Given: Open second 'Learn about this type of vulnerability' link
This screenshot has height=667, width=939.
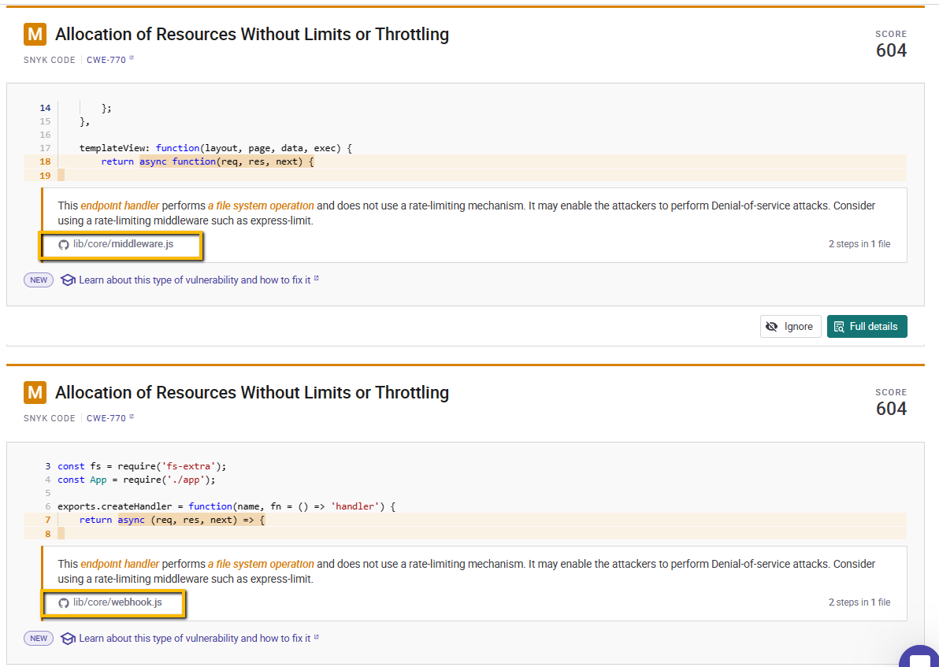Looking at the screenshot, I should click(195, 639).
